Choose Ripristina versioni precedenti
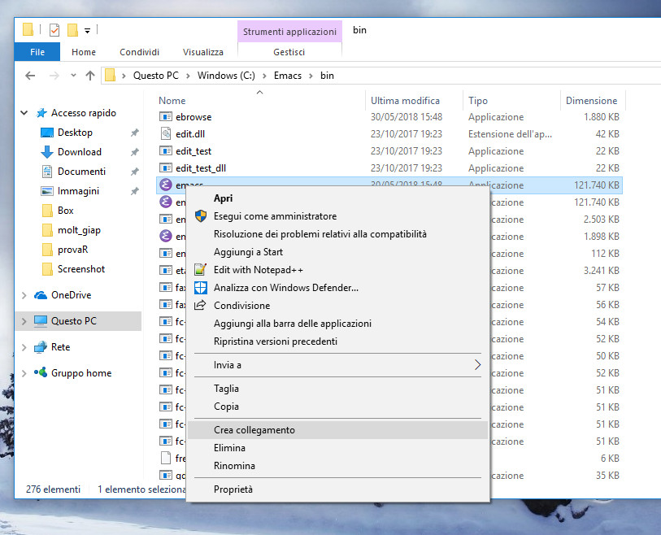661x535 pixels. [337, 341]
